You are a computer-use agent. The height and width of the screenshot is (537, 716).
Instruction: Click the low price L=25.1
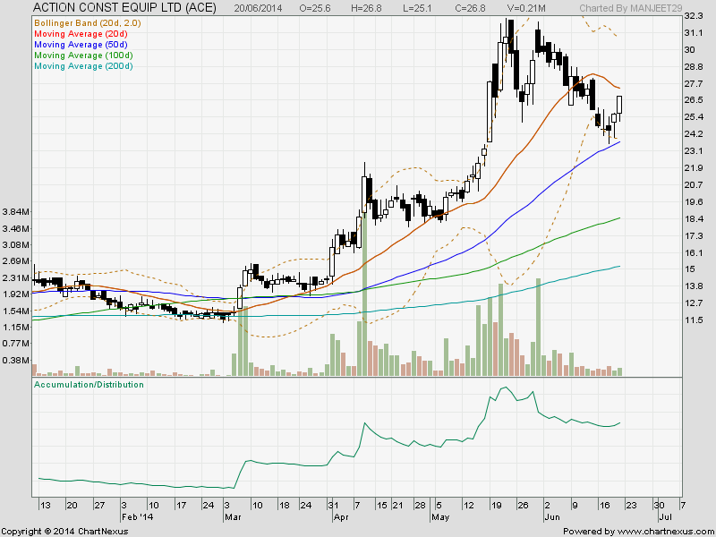click(417, 8)
